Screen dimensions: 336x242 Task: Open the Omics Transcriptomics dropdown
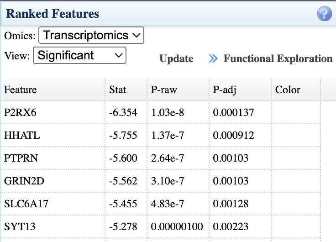pyautogui.click(x=91, y=36)
